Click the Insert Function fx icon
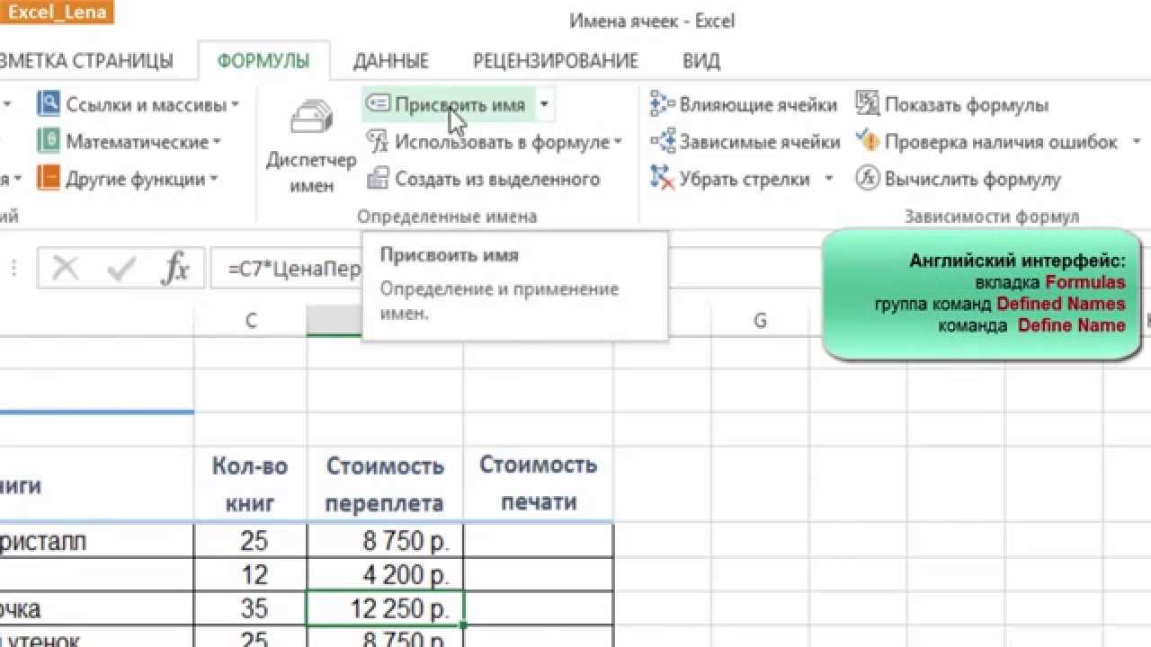This screenshot has height=647, width=1151. point(174,268)
